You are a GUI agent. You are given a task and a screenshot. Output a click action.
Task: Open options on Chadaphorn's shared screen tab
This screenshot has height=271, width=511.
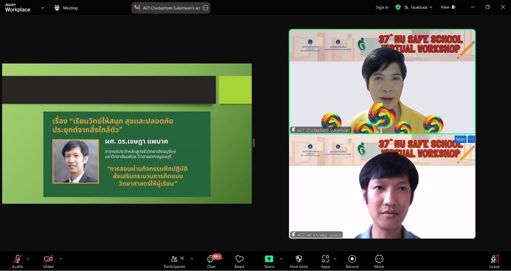pos(206,8)
